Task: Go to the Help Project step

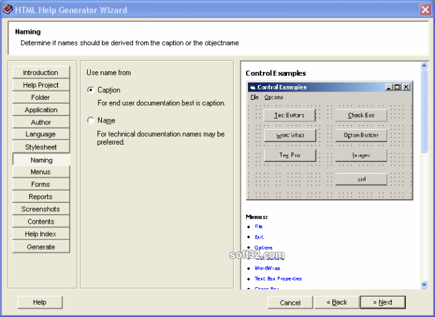Action: tap(41, 85)
